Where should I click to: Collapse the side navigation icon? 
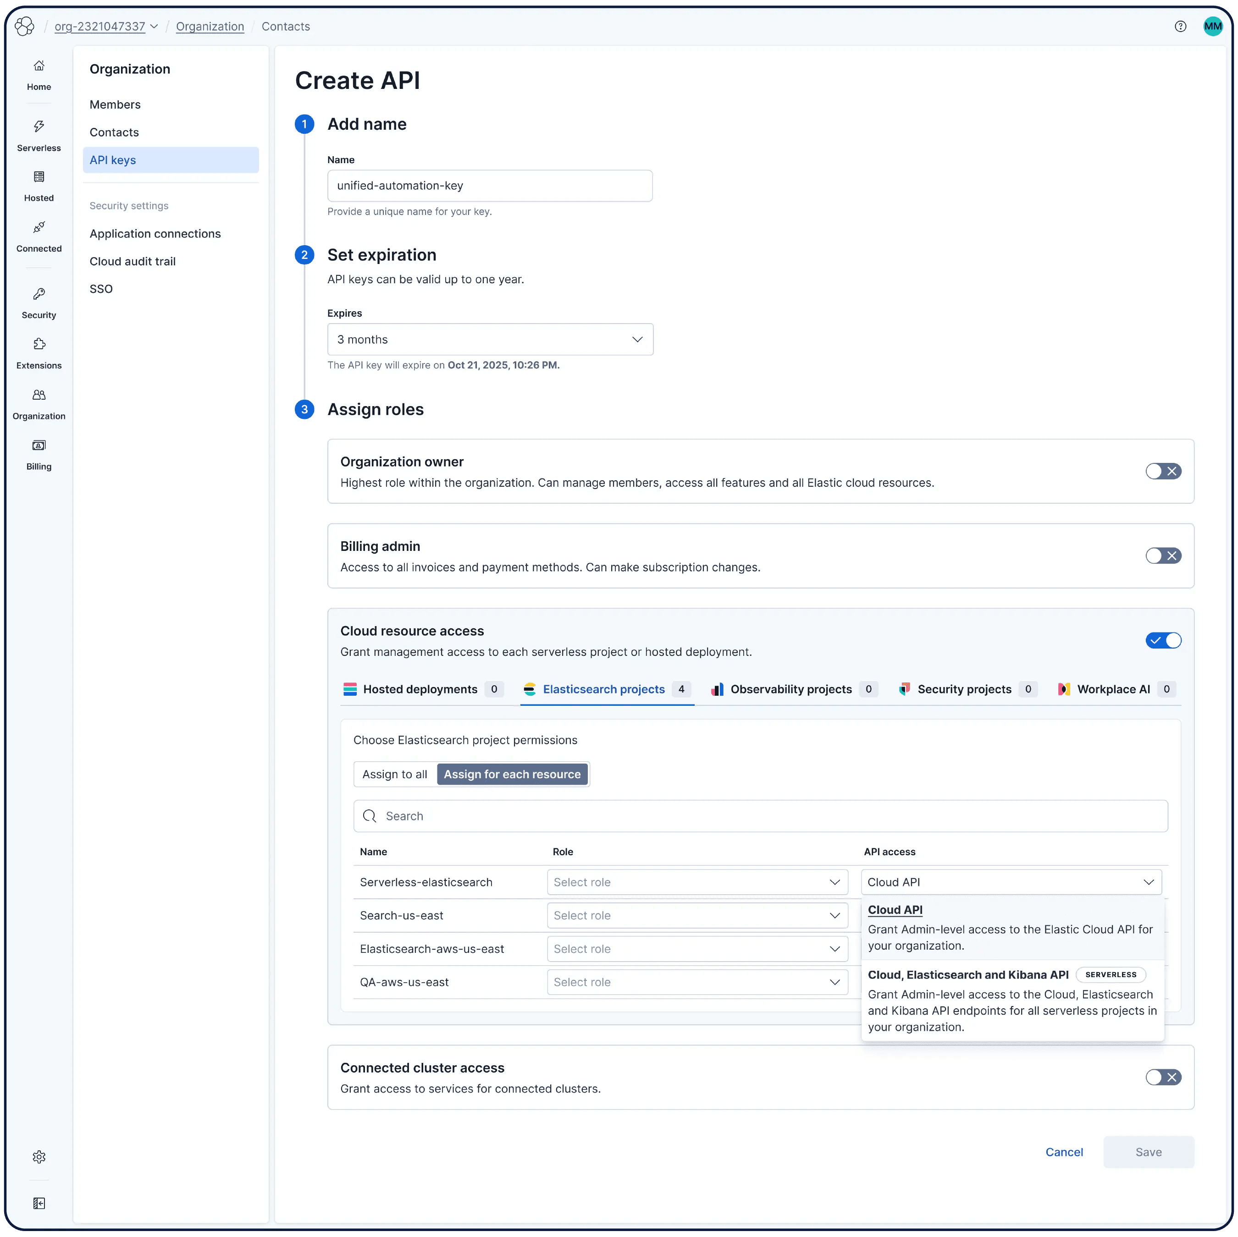(39, 1204)
